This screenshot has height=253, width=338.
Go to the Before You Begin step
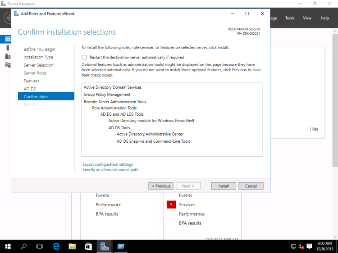[39, 49]
